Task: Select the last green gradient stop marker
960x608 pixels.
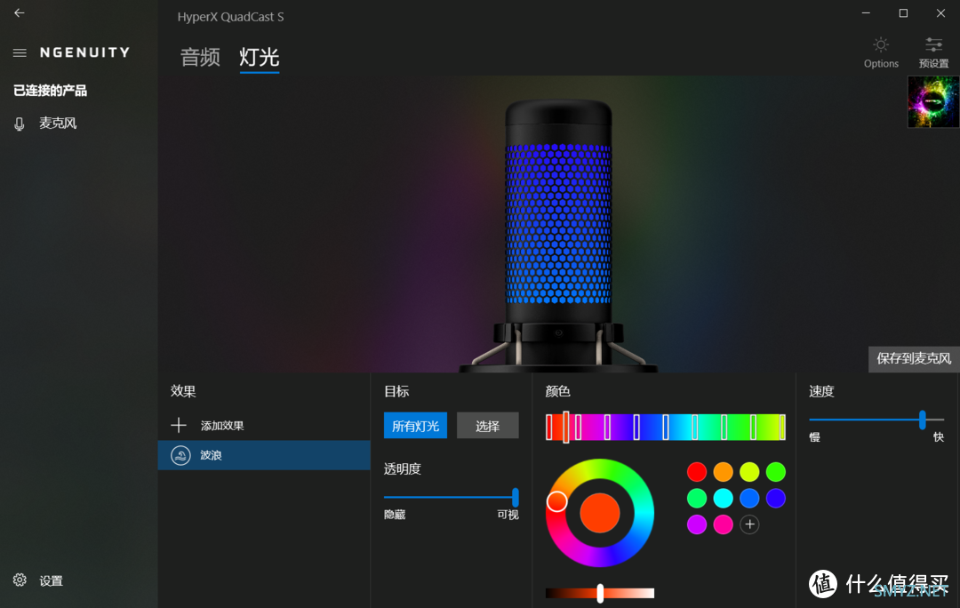Action: coord(782,427)
